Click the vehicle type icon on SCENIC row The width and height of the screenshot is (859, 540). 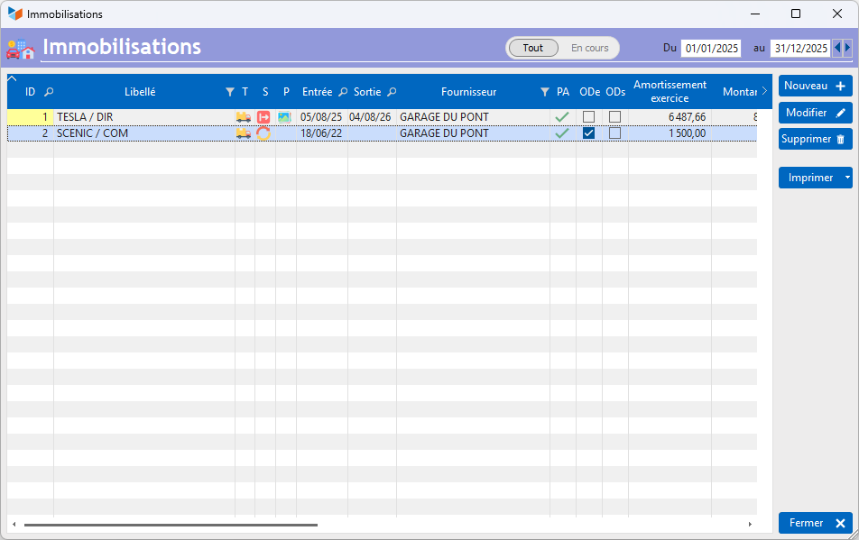pyautogui.click(x=244, y=133)
